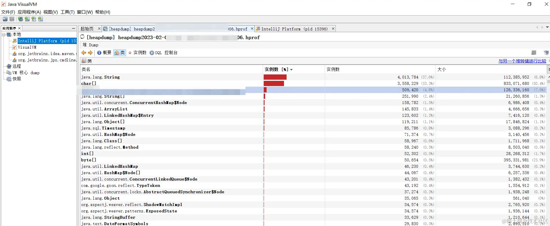The image size is (550, 226).
Task: Click the VM 核心 dump node icon
Action: coord(9,73)
